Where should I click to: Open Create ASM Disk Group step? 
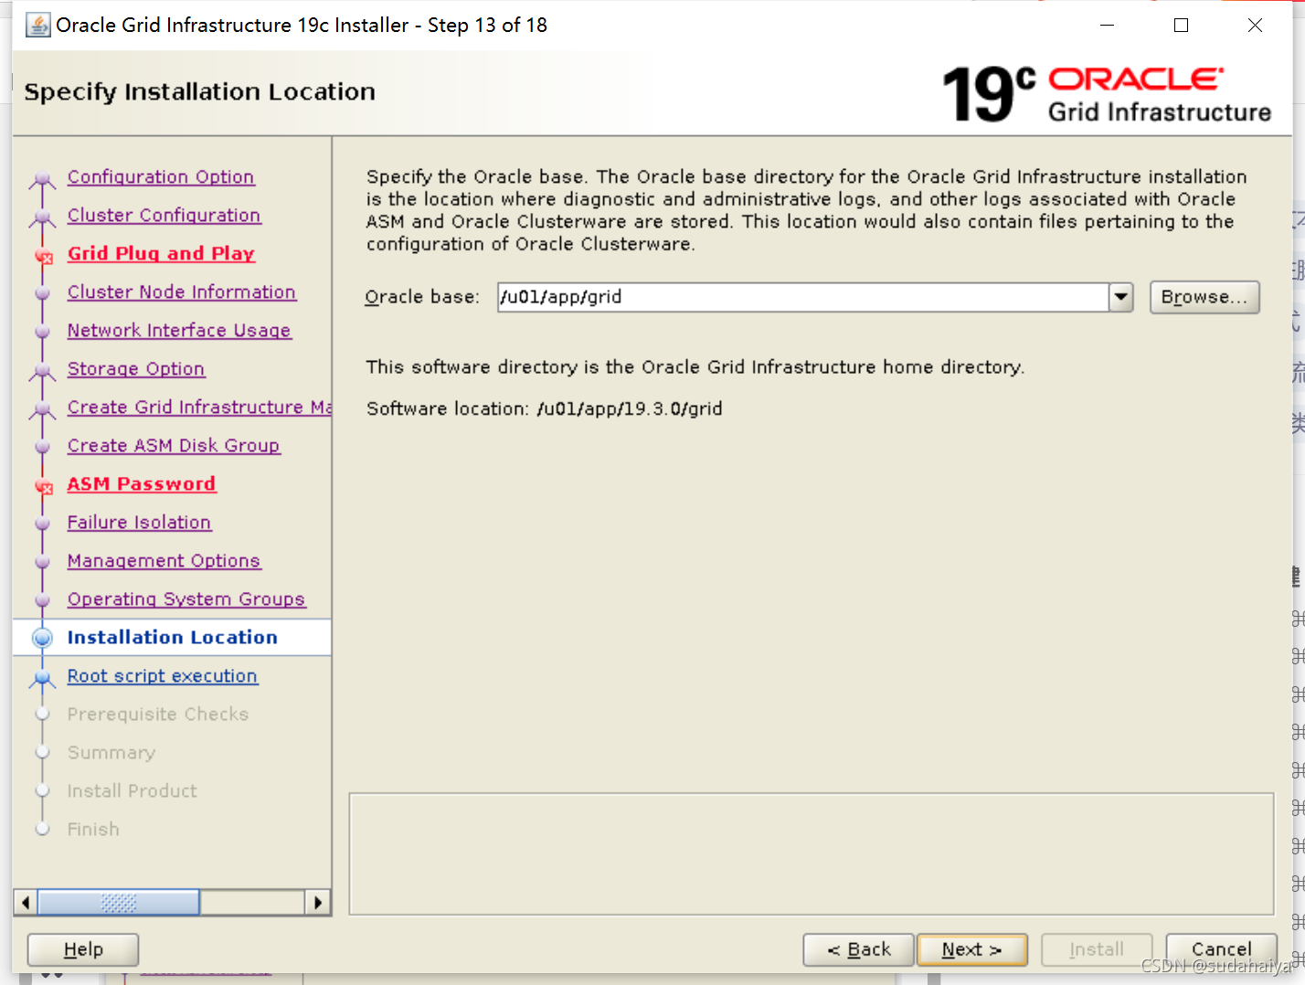coord(174,446)
